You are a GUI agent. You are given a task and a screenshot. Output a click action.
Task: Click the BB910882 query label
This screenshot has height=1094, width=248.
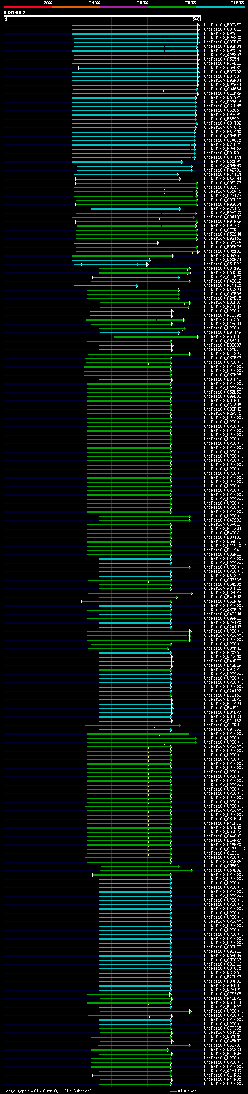coord(14,13)
